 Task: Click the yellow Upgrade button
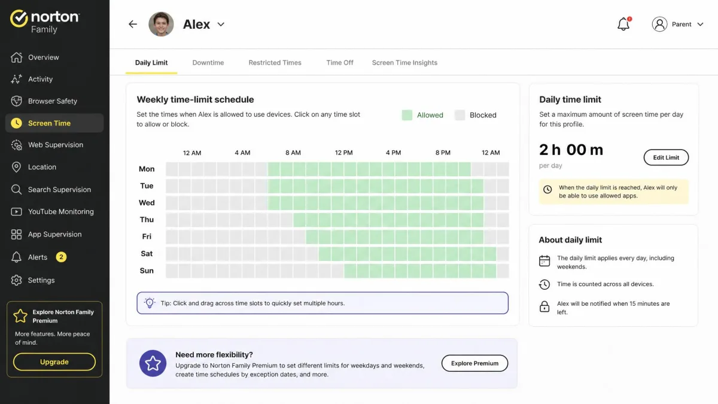click(54, 362)
